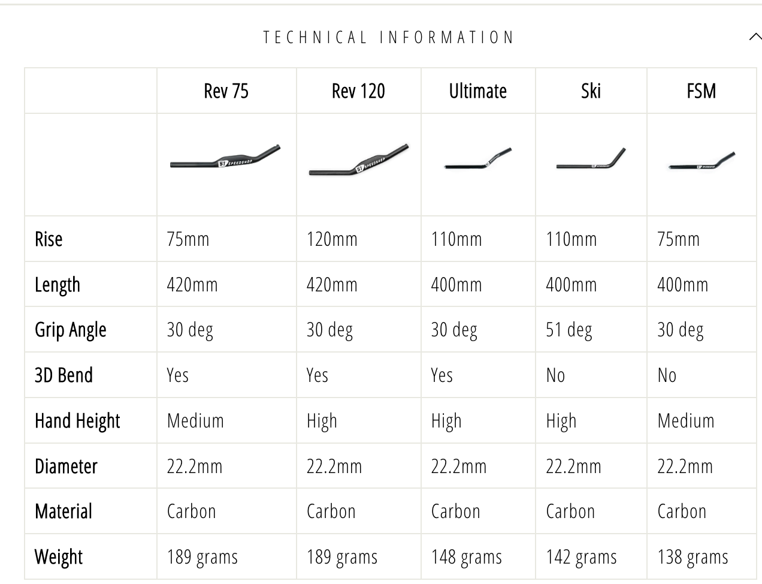Select the FSM column header
Screen dimensions: 762x584
point(701,91)
